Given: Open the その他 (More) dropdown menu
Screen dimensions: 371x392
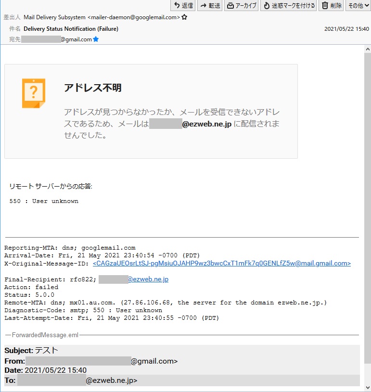Looking at the screenshot, I should [358, 6].
